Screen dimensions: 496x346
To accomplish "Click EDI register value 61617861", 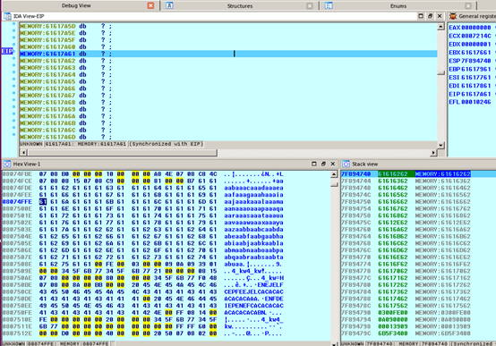I will (475, 86).
